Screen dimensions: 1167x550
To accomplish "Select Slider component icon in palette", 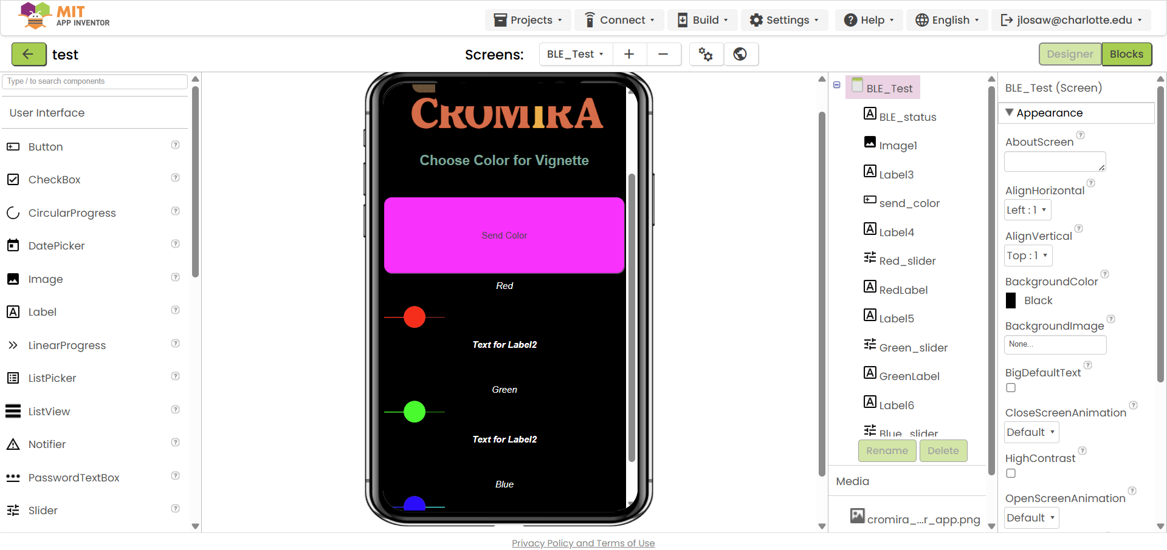I will click(x=13, y=510).
